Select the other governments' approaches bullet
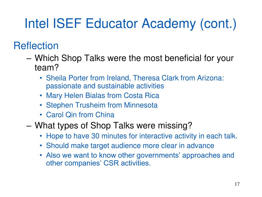 pos(140,159)
